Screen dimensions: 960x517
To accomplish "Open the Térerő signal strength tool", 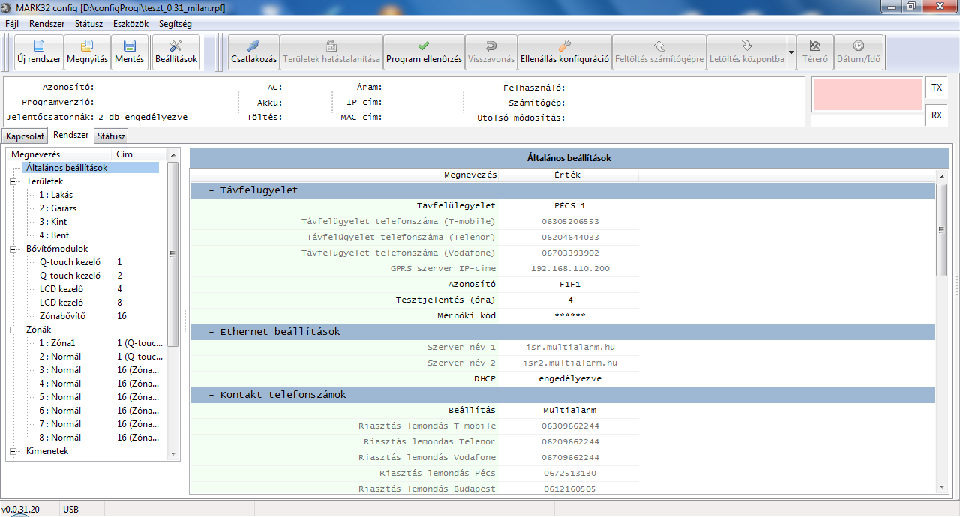I will coord(815,52).
